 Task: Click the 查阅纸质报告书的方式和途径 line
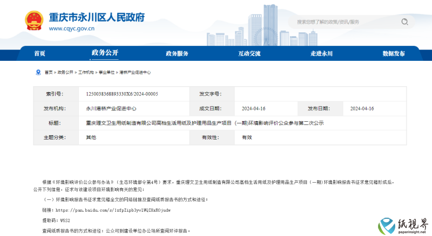116,231
